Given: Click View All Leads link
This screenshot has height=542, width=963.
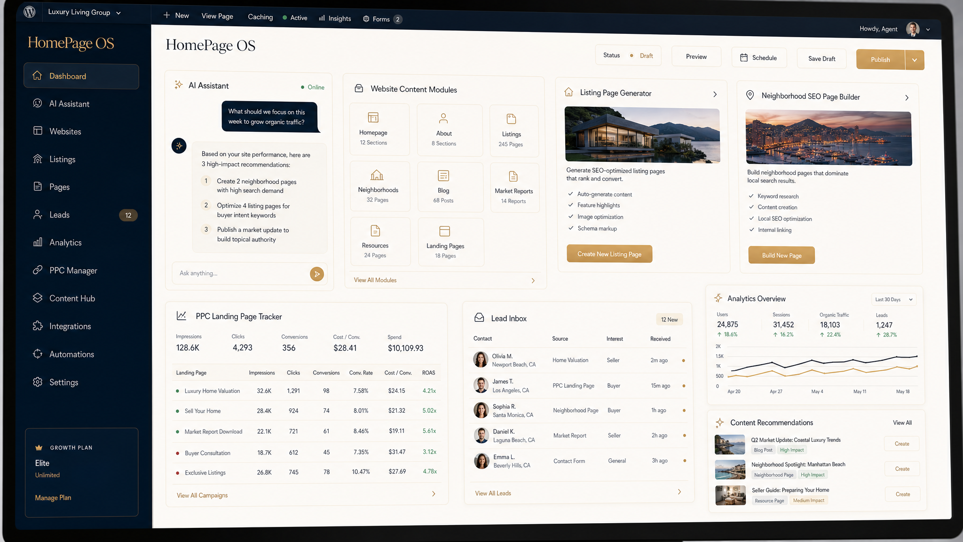Looking at the screenshot, I should click(493, 493).
